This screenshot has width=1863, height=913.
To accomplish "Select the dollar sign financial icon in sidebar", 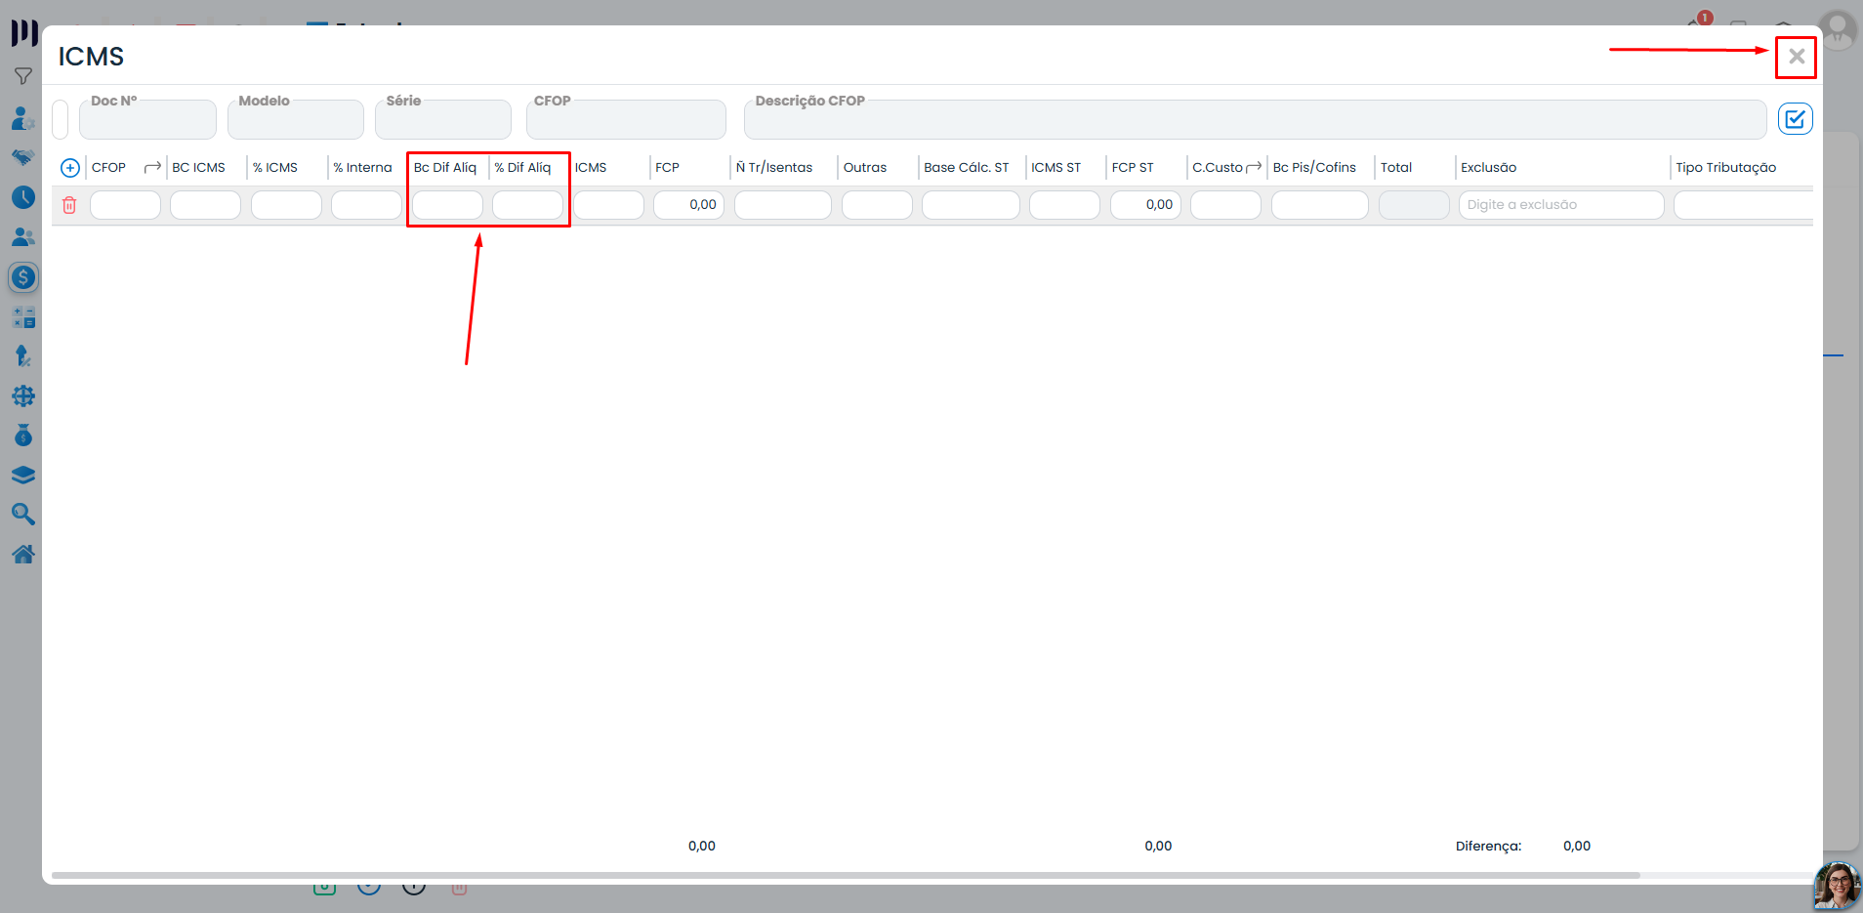I will (x=23, y=277).
